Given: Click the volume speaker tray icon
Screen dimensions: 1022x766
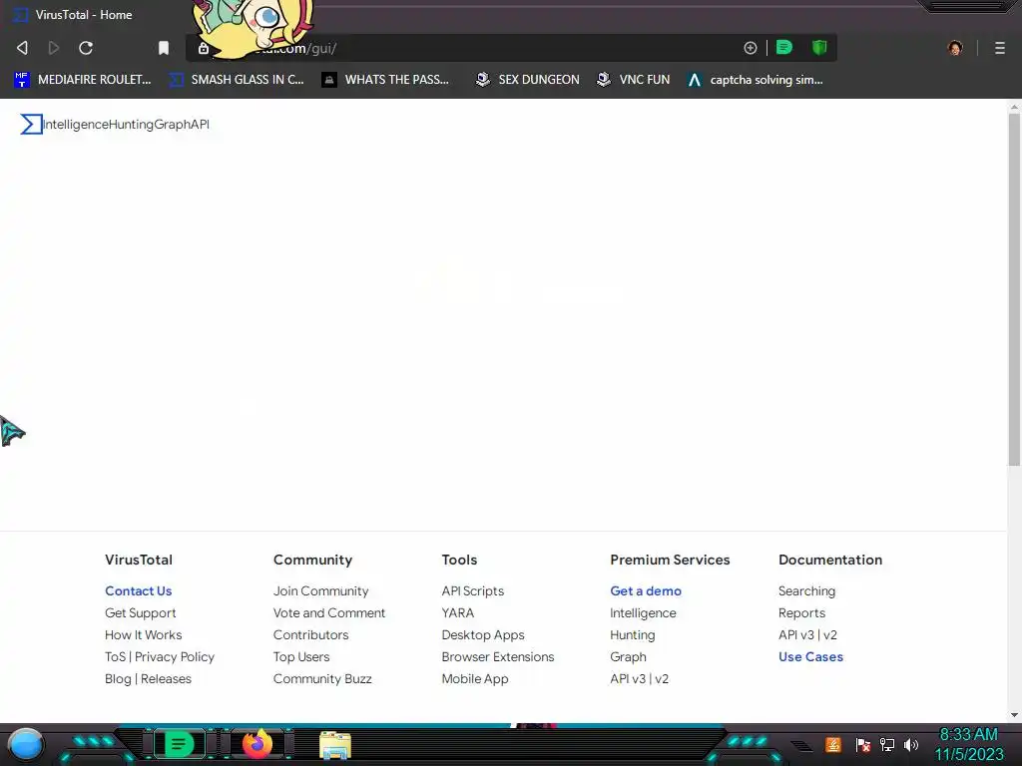Looking at the screenshot, I should click(x=910, y=744).
